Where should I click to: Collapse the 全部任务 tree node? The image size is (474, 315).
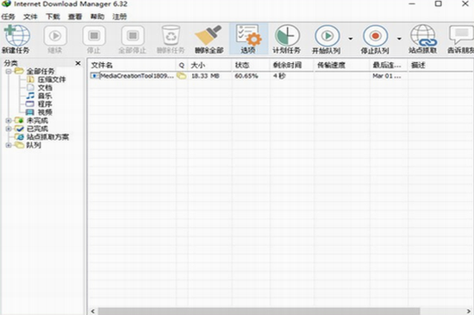coord(9,72)
